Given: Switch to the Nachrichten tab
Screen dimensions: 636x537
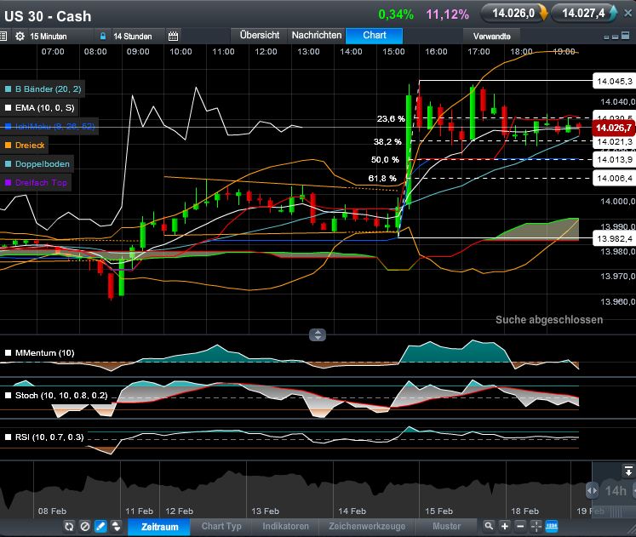Looking at the screenshot, I should [317, 35].
